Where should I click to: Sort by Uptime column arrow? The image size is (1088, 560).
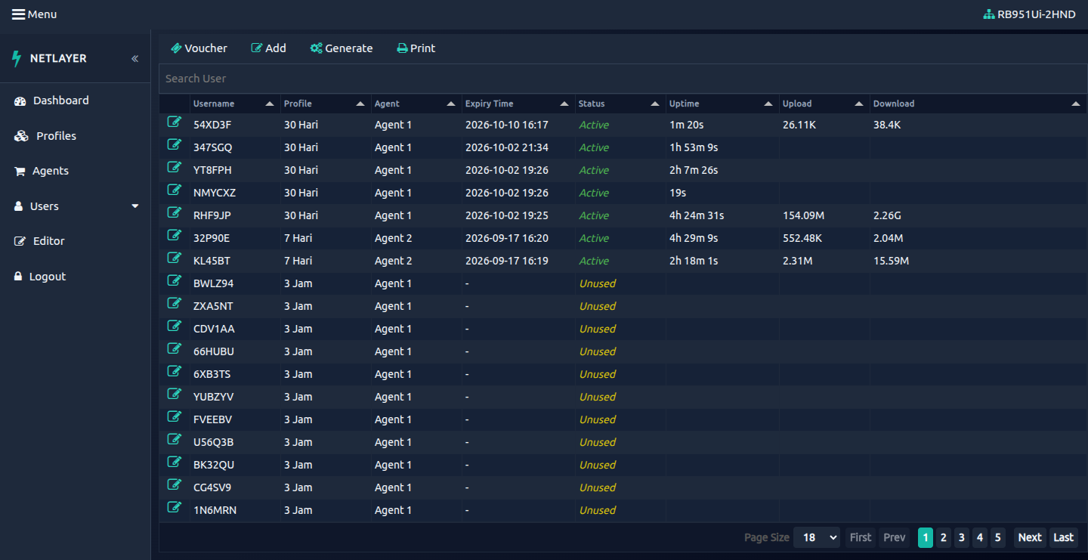pyautogui.click(x=768, y=104)
